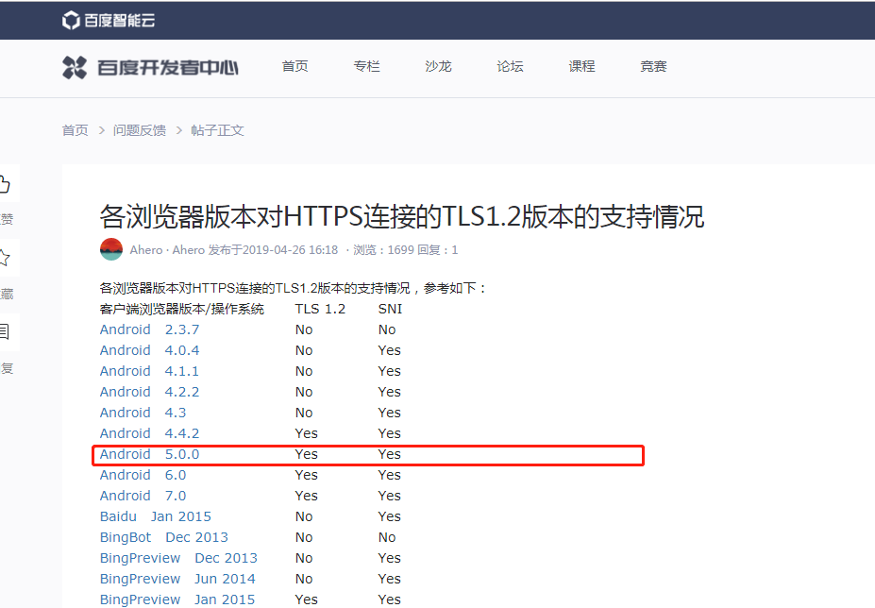Click the SNI column header
Screen dimensions: 875x608
(390, 309)
